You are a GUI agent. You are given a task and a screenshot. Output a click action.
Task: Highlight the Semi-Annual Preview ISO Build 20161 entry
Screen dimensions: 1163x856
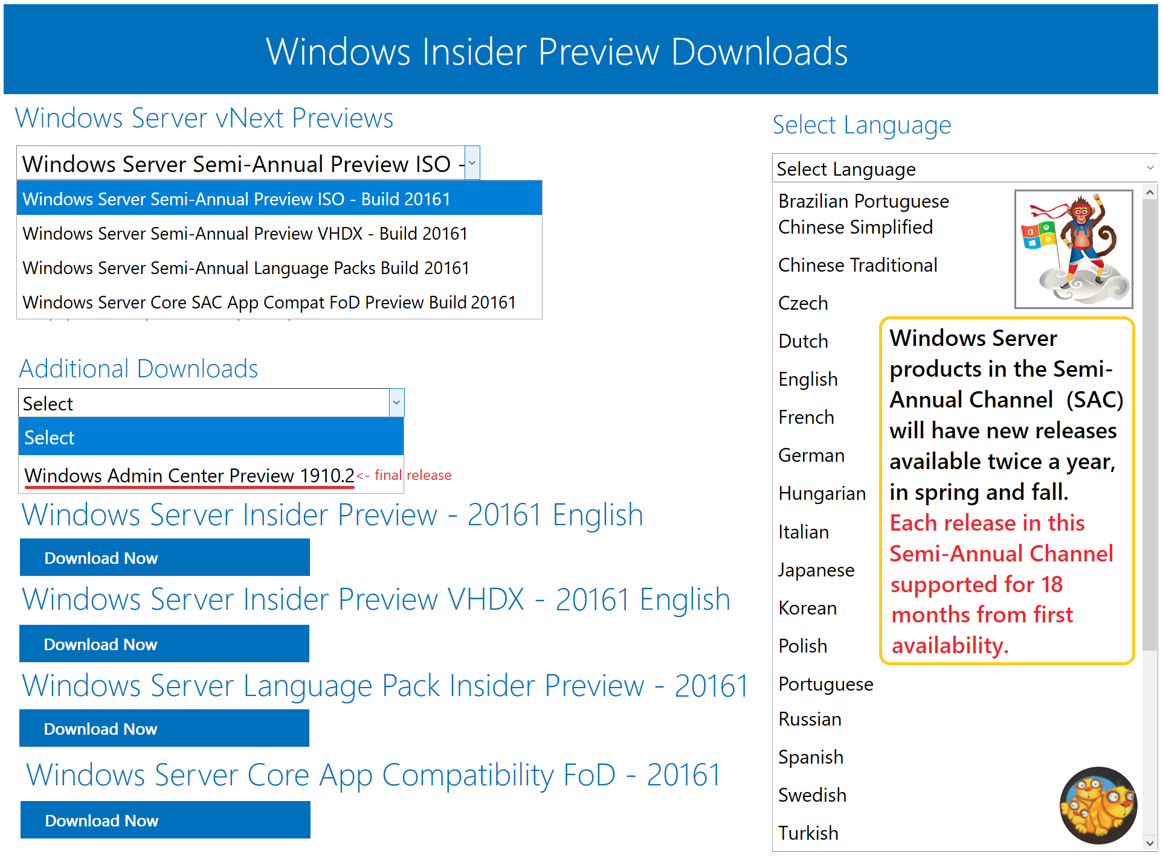pyautogui.click(x=236, y=199)
